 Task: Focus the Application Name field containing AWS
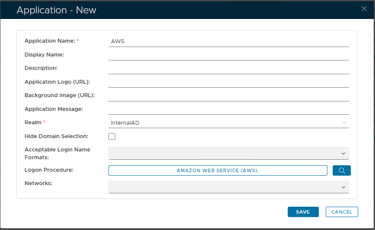coord(228,41)
